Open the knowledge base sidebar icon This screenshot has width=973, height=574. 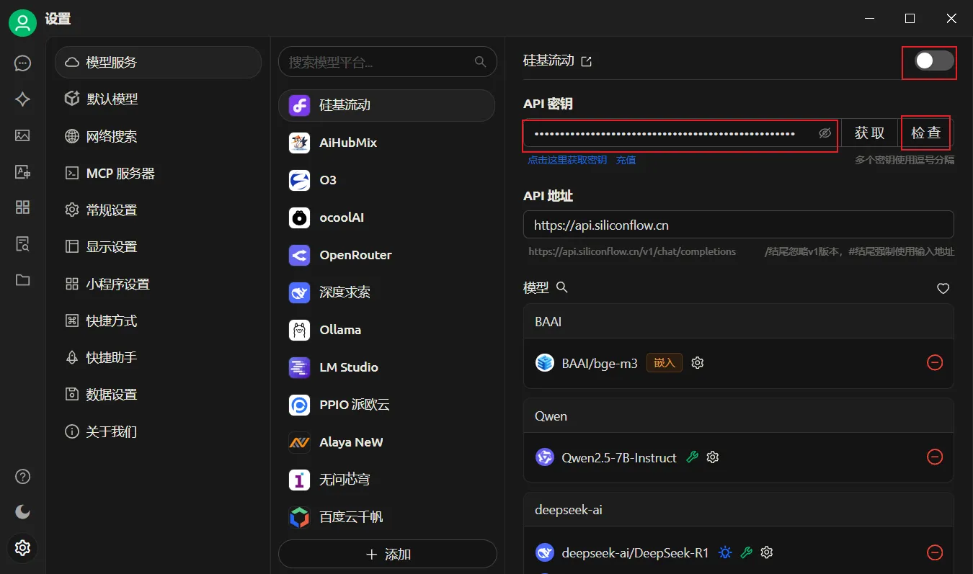click(x=22, y=243)
